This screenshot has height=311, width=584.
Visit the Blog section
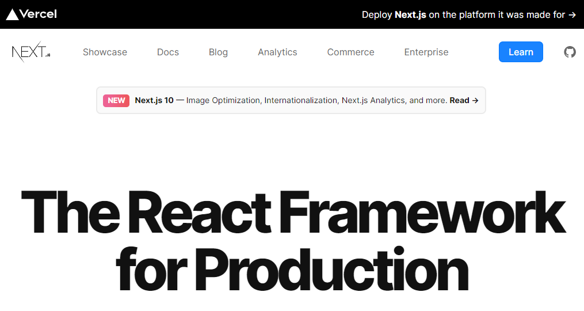(x=218, y=52)
